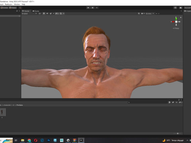Open WinRAR from the taskbar
Viewport: 191px width, 143px height.
75,140
